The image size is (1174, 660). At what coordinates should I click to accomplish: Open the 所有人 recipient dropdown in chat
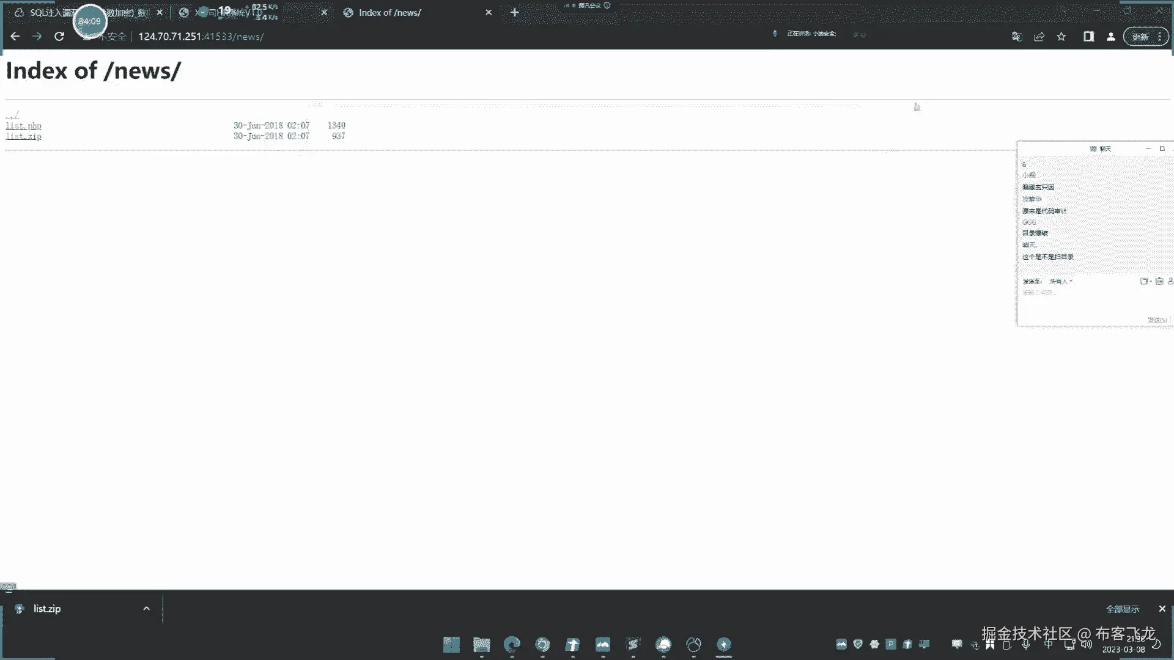tap(1061, 282)
